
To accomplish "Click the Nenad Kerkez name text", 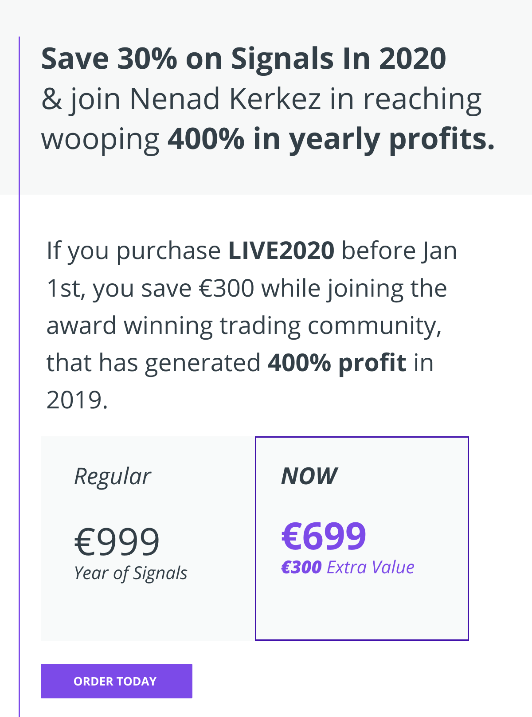I will pyautogui.click(x=225, y=98).
